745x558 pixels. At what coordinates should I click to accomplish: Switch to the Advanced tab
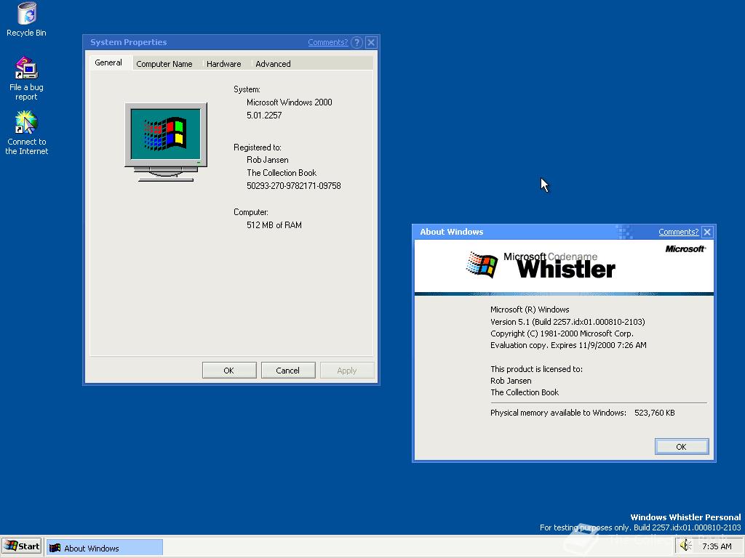[273, 64]
